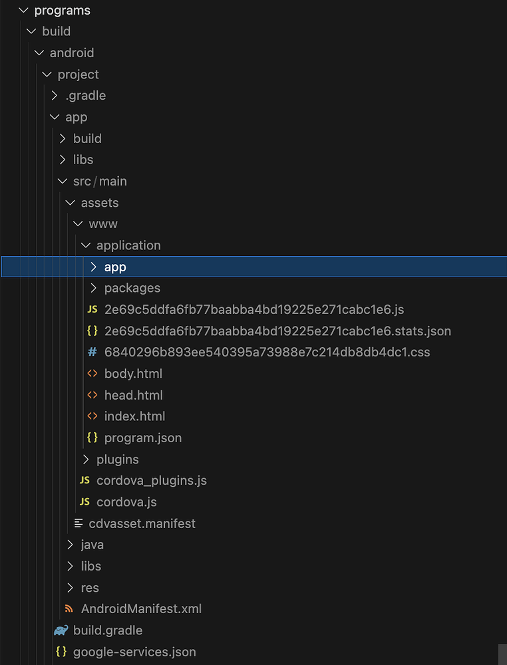
Task: Click the JSON braces icon beside program.json
Action: (x=93, y=438)
